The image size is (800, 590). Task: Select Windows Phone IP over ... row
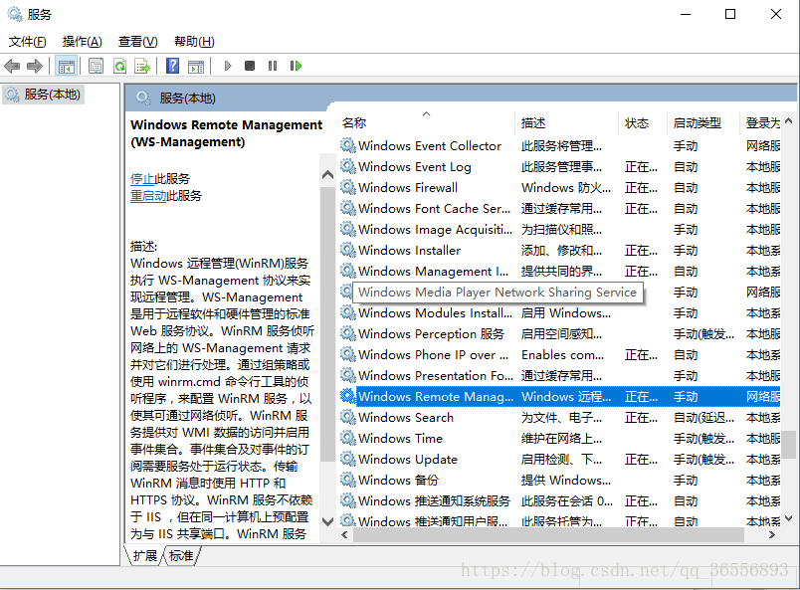coord(559,355)
